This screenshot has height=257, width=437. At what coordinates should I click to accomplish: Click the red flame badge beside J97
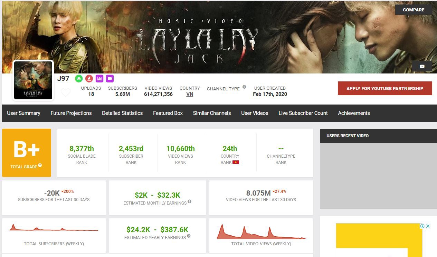pos(89,79)
